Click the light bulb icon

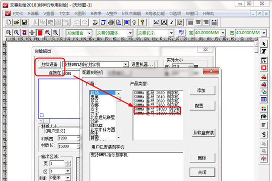pyautogui.click(x=134, y=22)
